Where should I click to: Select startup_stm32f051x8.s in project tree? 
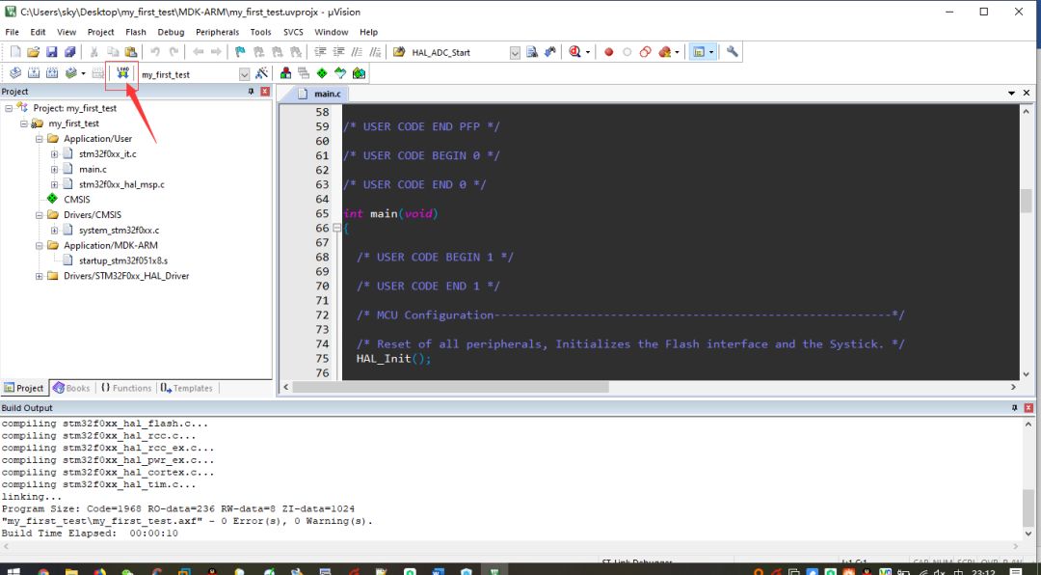122,260
